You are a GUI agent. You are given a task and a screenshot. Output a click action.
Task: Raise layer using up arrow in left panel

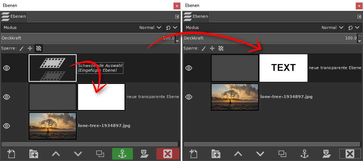56,154
